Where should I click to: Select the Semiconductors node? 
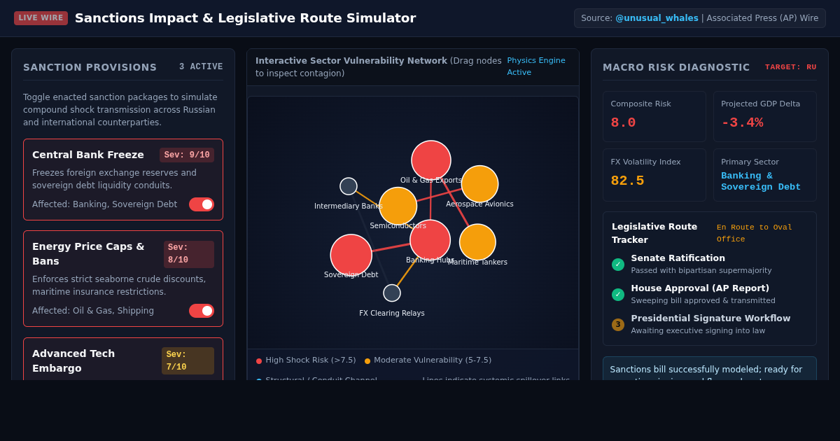(398, 206)
